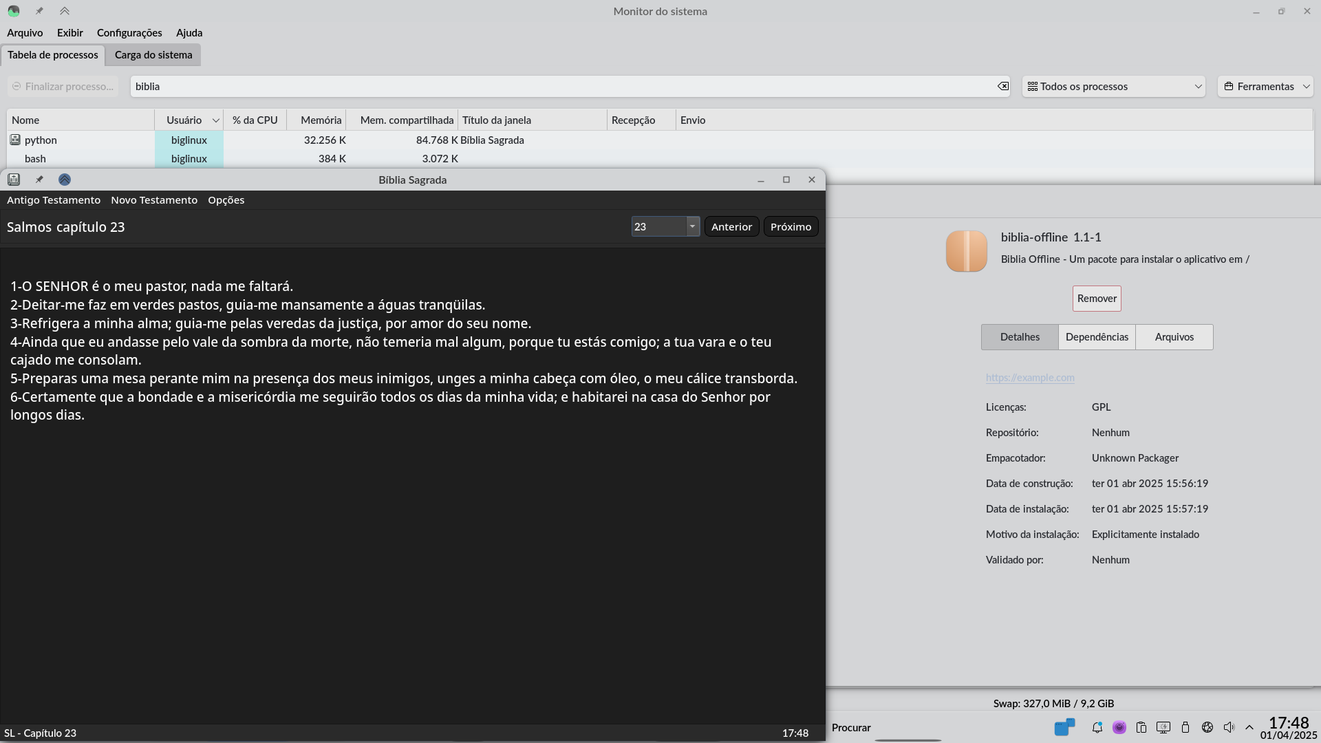1321x743 pixels.
Task: Open the Todos os processos dropdown
Action: point(1113,86)
